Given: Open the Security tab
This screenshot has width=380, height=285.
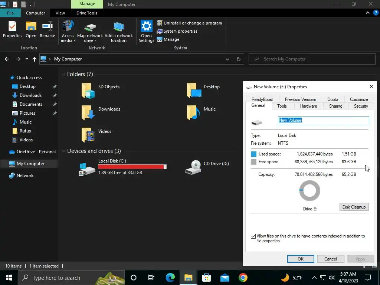Looking at the screenshot, I should [x=361, y=106].
